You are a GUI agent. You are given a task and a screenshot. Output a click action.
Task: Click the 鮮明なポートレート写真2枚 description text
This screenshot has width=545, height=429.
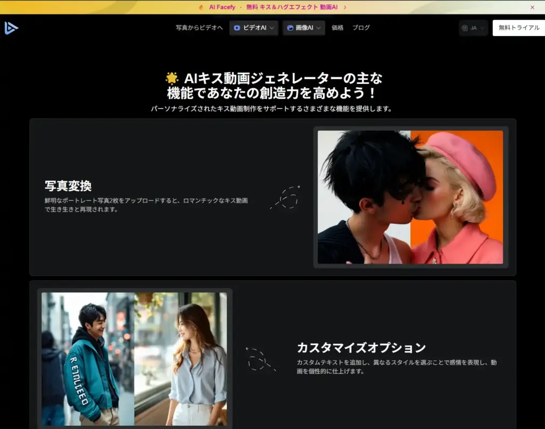[146, 205]
